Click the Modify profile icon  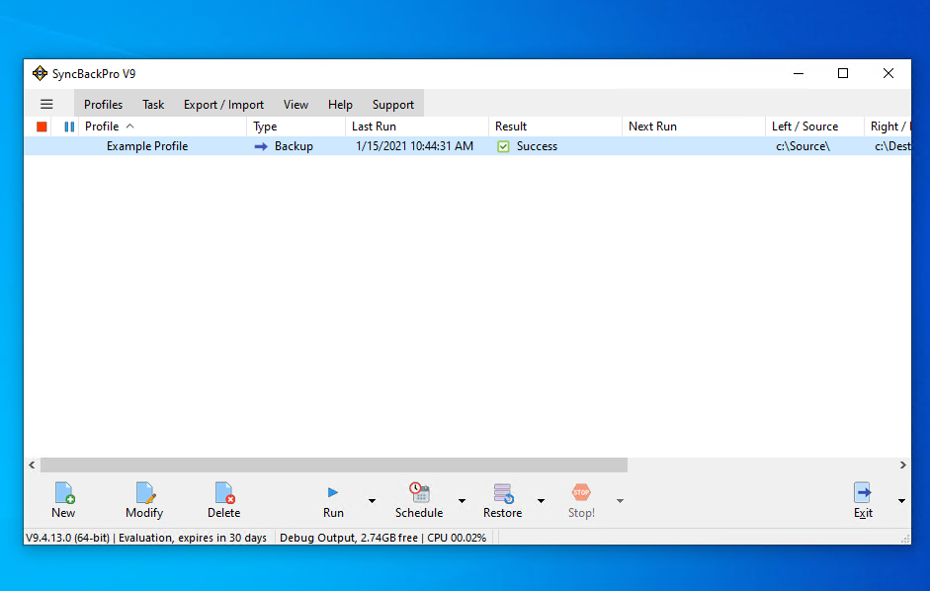click(144, 492)
